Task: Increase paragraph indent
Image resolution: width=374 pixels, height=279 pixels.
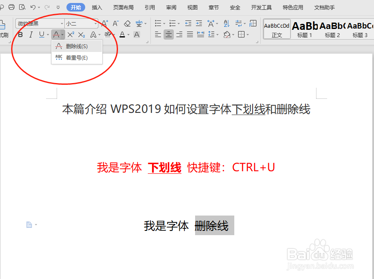Action: tap(199, 23)
